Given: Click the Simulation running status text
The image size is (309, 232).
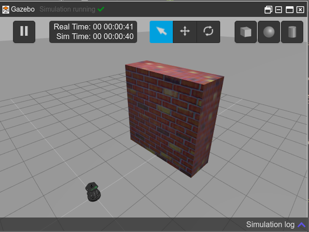Looking at the screenshot, I should [68, 9].
